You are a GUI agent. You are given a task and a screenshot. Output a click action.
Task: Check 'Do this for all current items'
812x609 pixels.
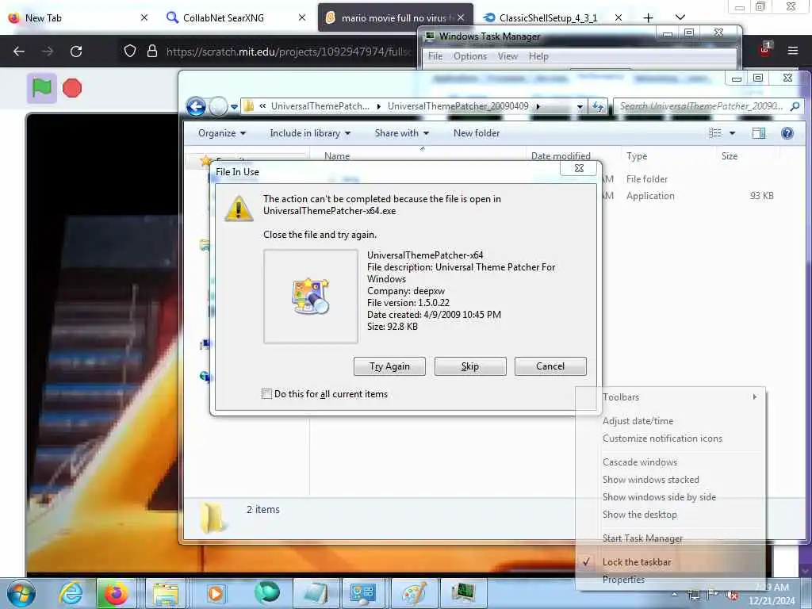pos(266,394)
